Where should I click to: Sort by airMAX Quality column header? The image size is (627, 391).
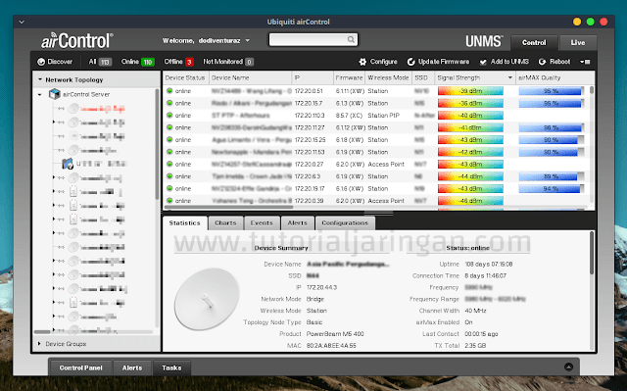point(555,77)
